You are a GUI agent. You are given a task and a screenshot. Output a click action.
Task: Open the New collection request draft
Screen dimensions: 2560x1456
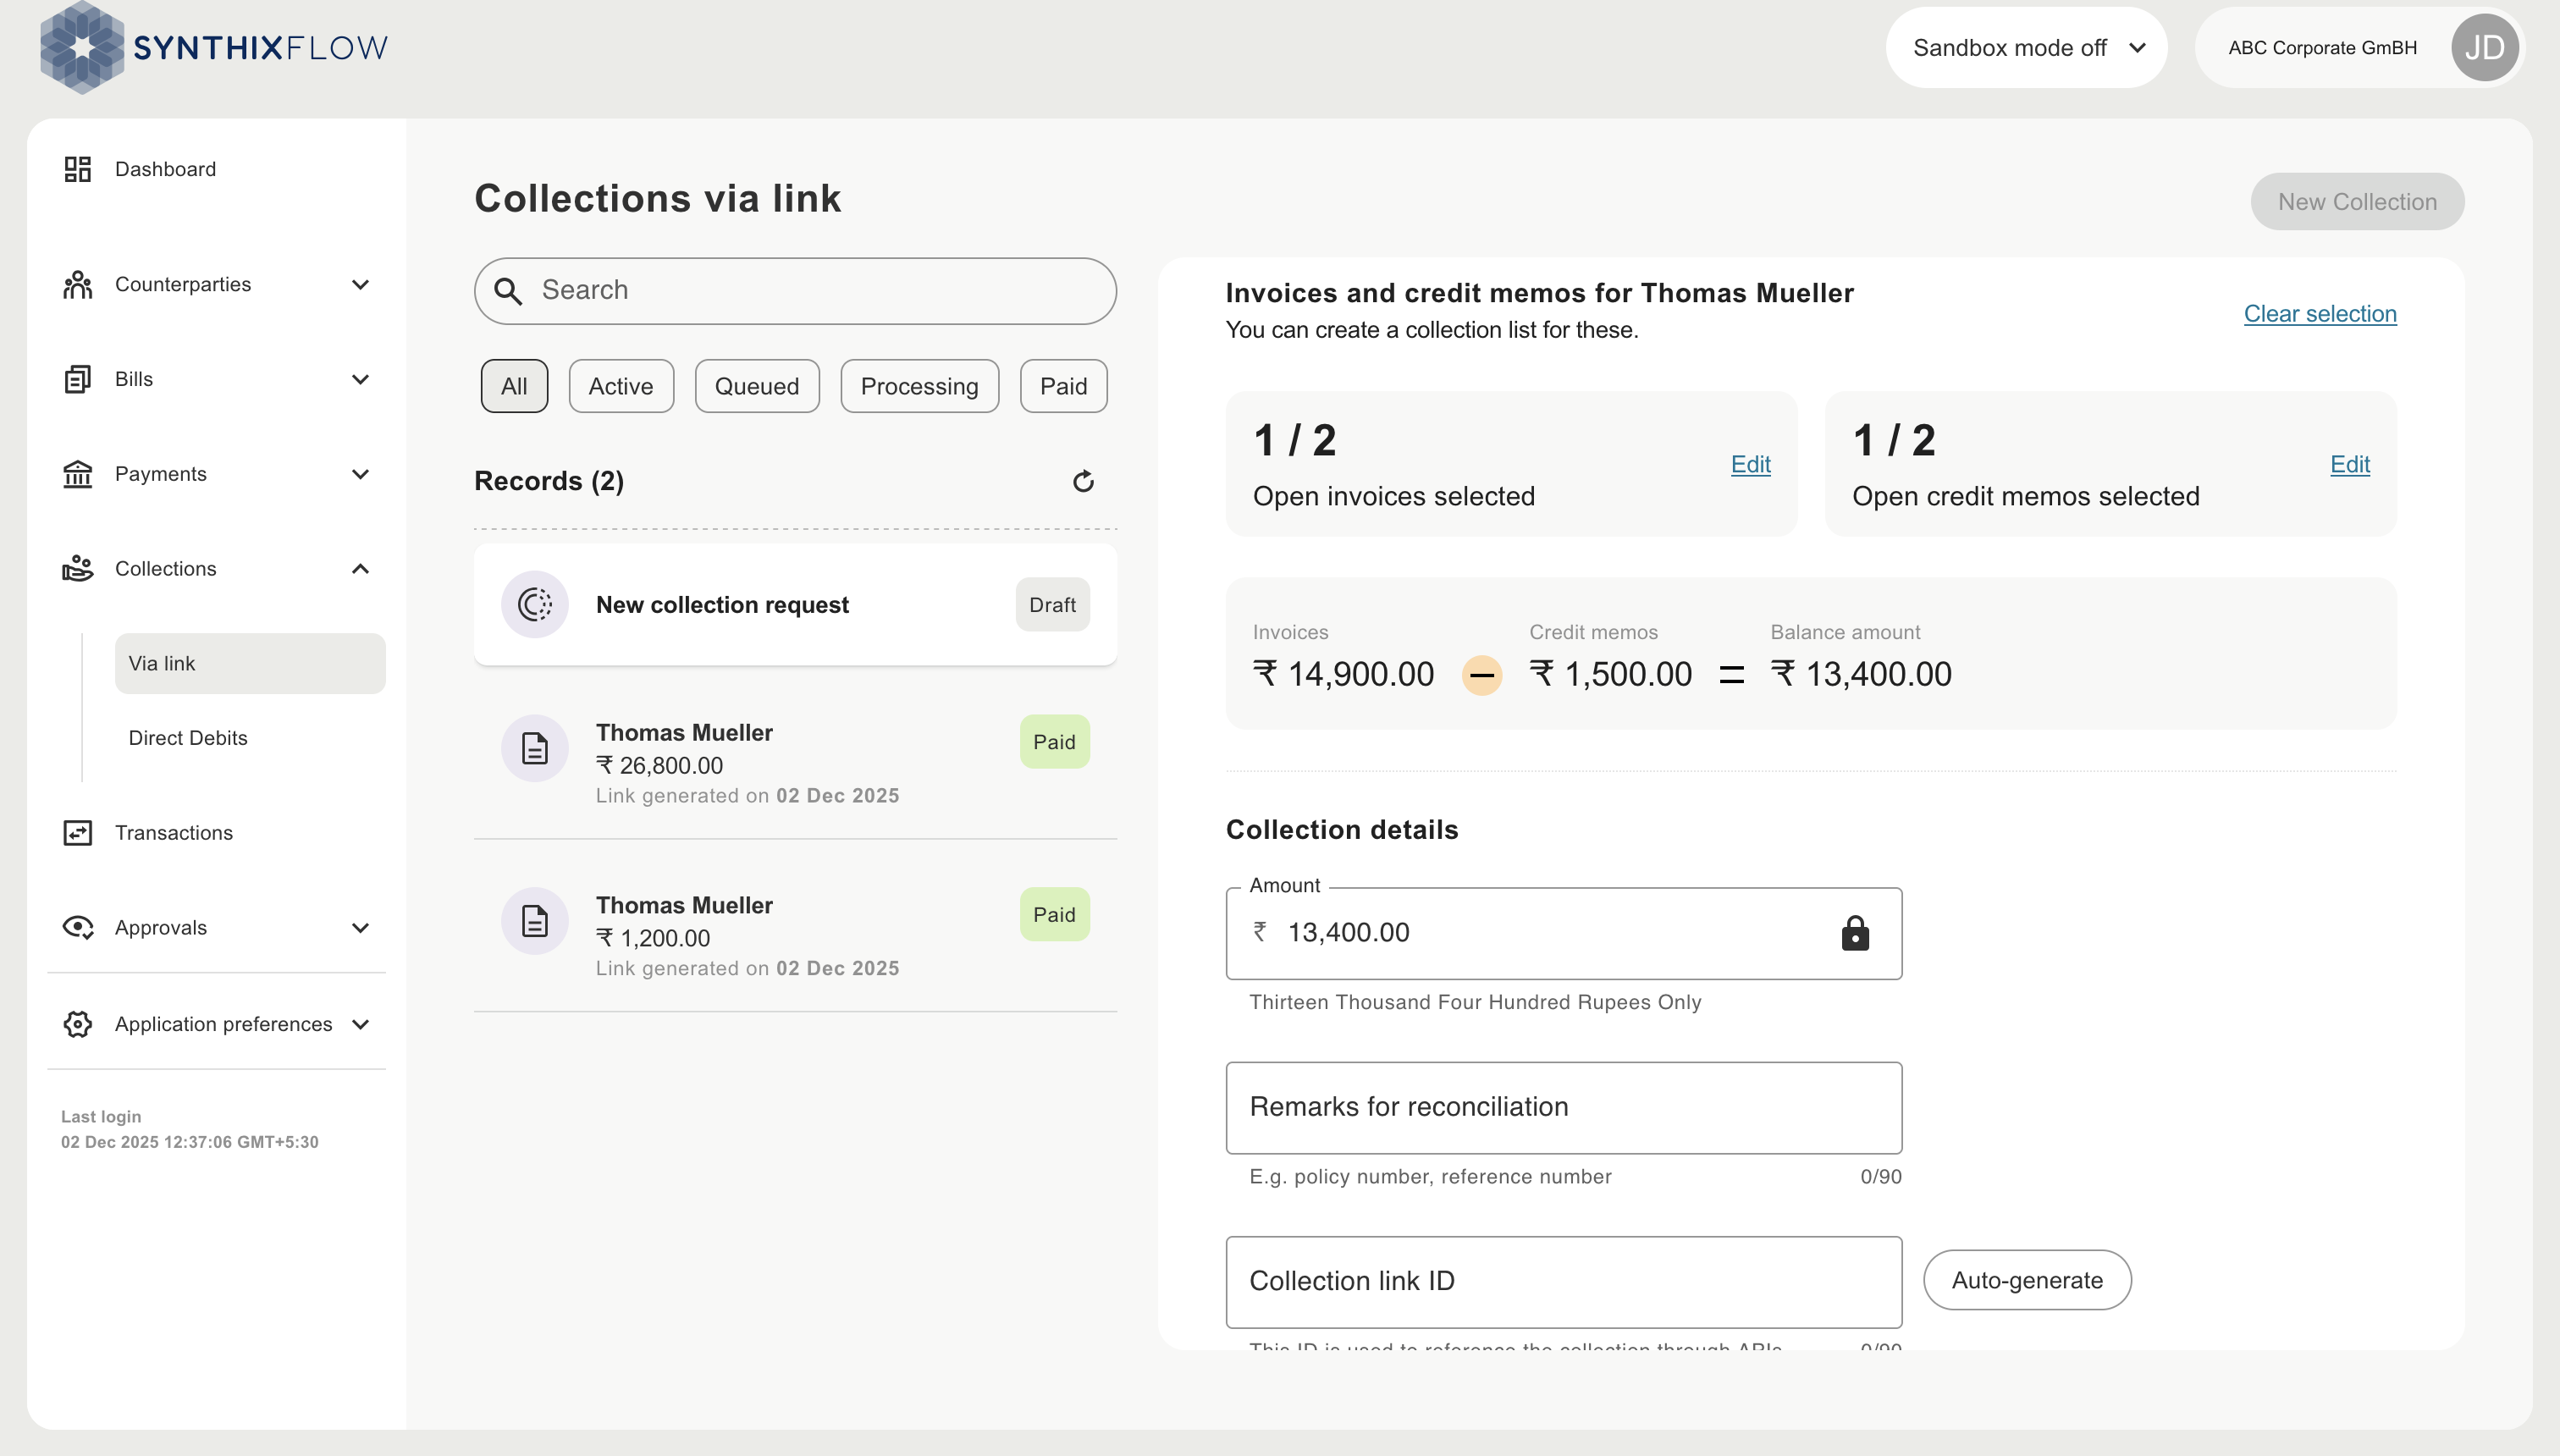click(795, 604)
